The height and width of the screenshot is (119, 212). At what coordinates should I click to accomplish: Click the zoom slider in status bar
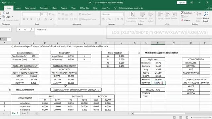point(201,118)
